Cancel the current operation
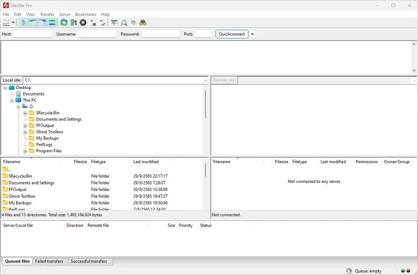 pyautogui.click(x=83, y=23)
